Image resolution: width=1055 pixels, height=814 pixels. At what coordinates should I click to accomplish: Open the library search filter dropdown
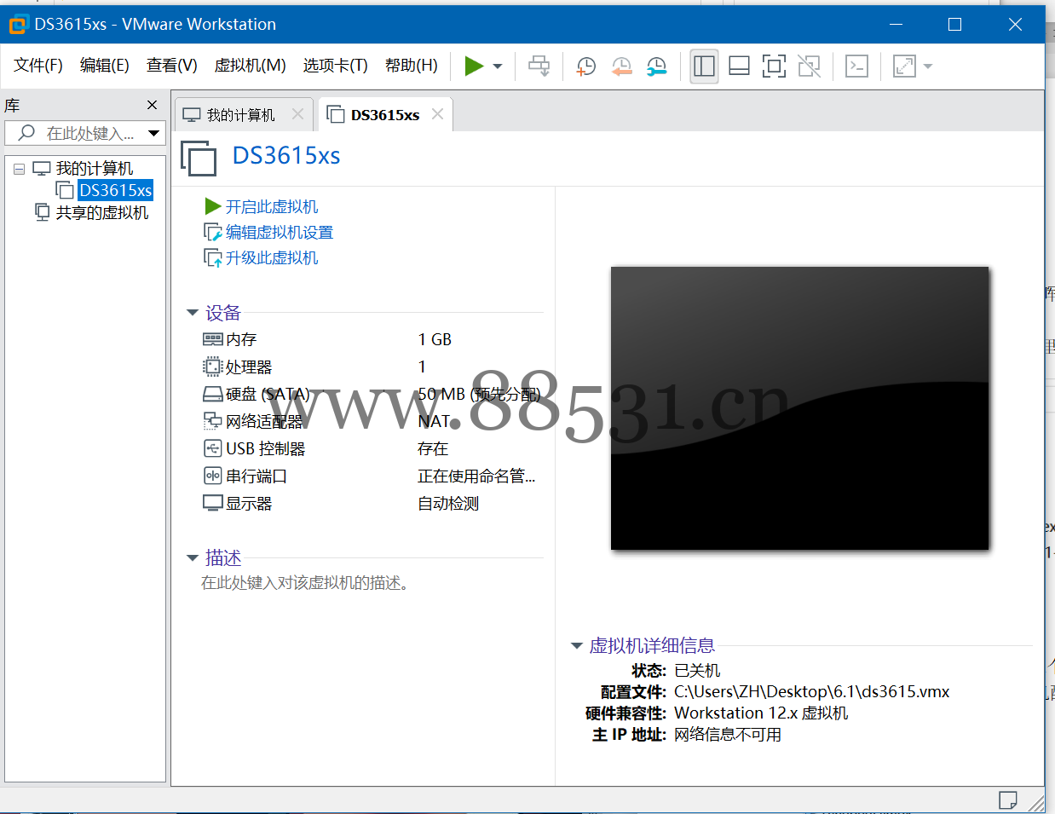(x=153, y=133)
